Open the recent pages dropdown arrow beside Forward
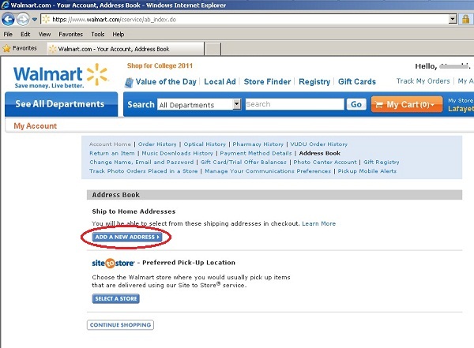This screenshot has width=474, height=348. tap(35, 20)
